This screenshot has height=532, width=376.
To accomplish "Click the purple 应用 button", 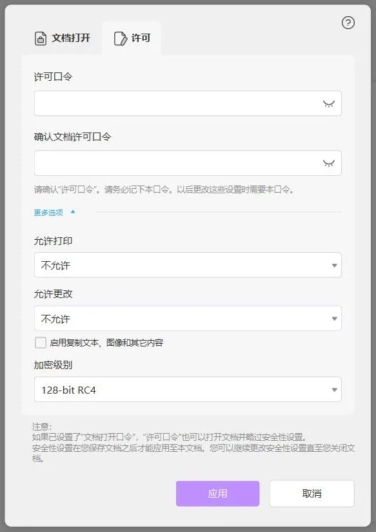I will pos(217,494).
